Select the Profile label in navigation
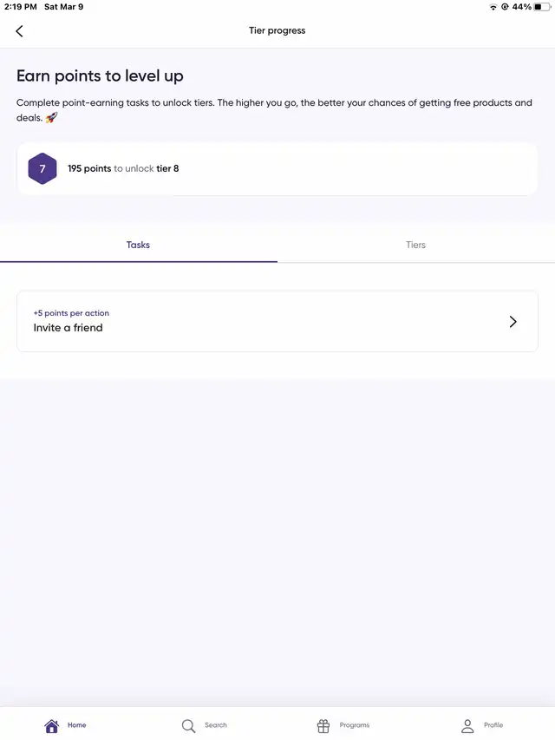Image resolution: width=555 pixels, height=740 pixels. pyautogui.click(x=493, y=725)
